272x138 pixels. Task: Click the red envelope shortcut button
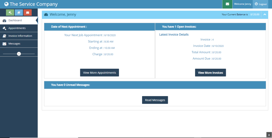click(28, 12)
